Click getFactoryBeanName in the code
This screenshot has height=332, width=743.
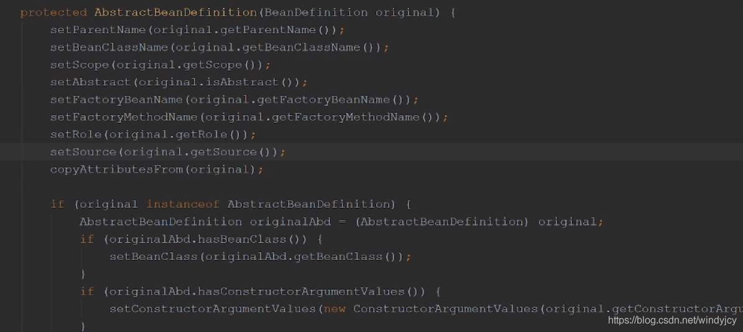coord(324,101)
